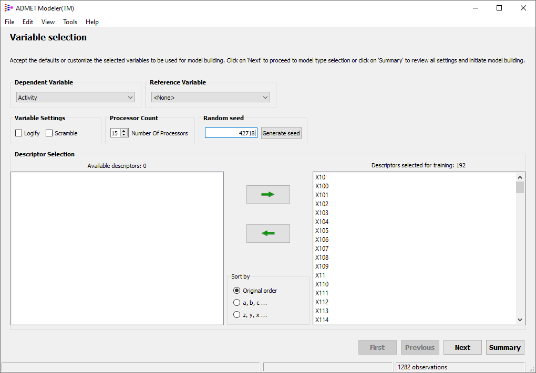
Task: Select descriptor X110 in the training list
Action: tap(322, 284)
